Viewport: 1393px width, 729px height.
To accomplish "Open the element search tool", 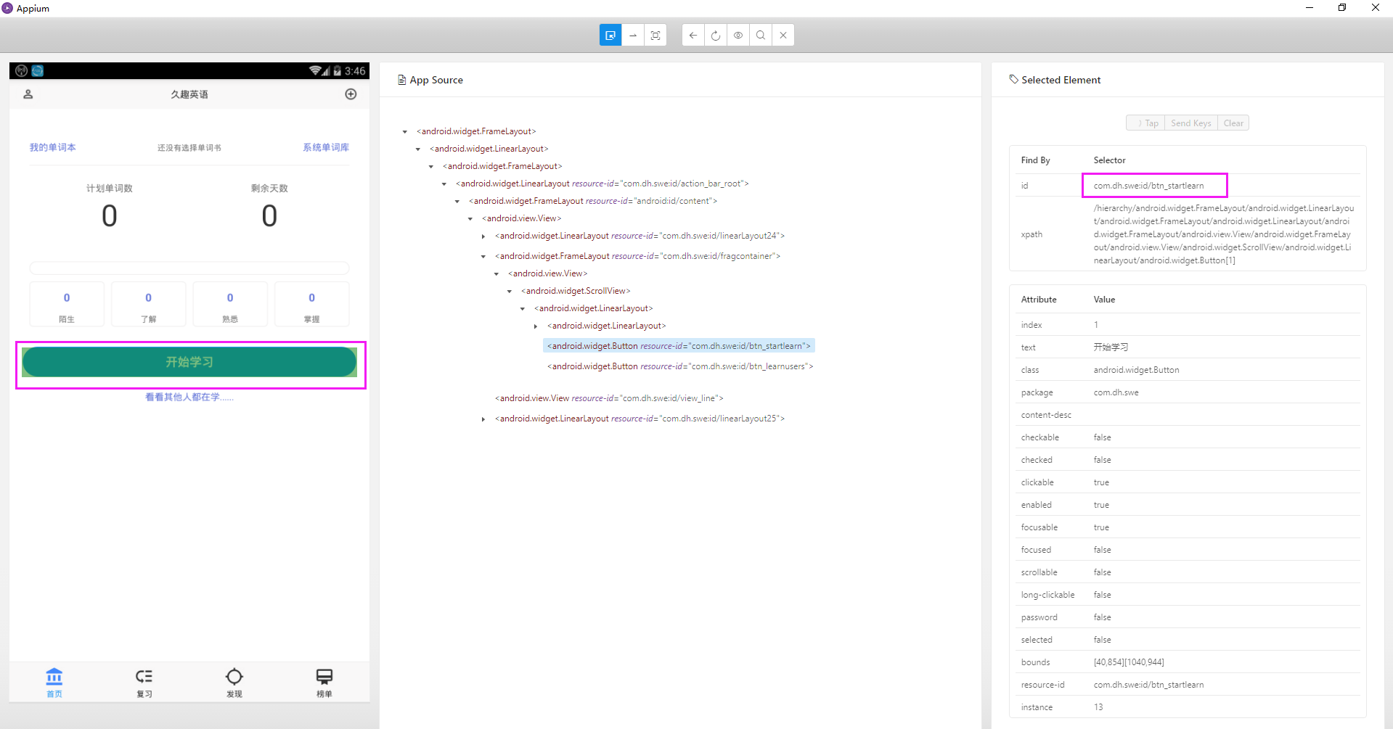I will [x=760, y=35].
